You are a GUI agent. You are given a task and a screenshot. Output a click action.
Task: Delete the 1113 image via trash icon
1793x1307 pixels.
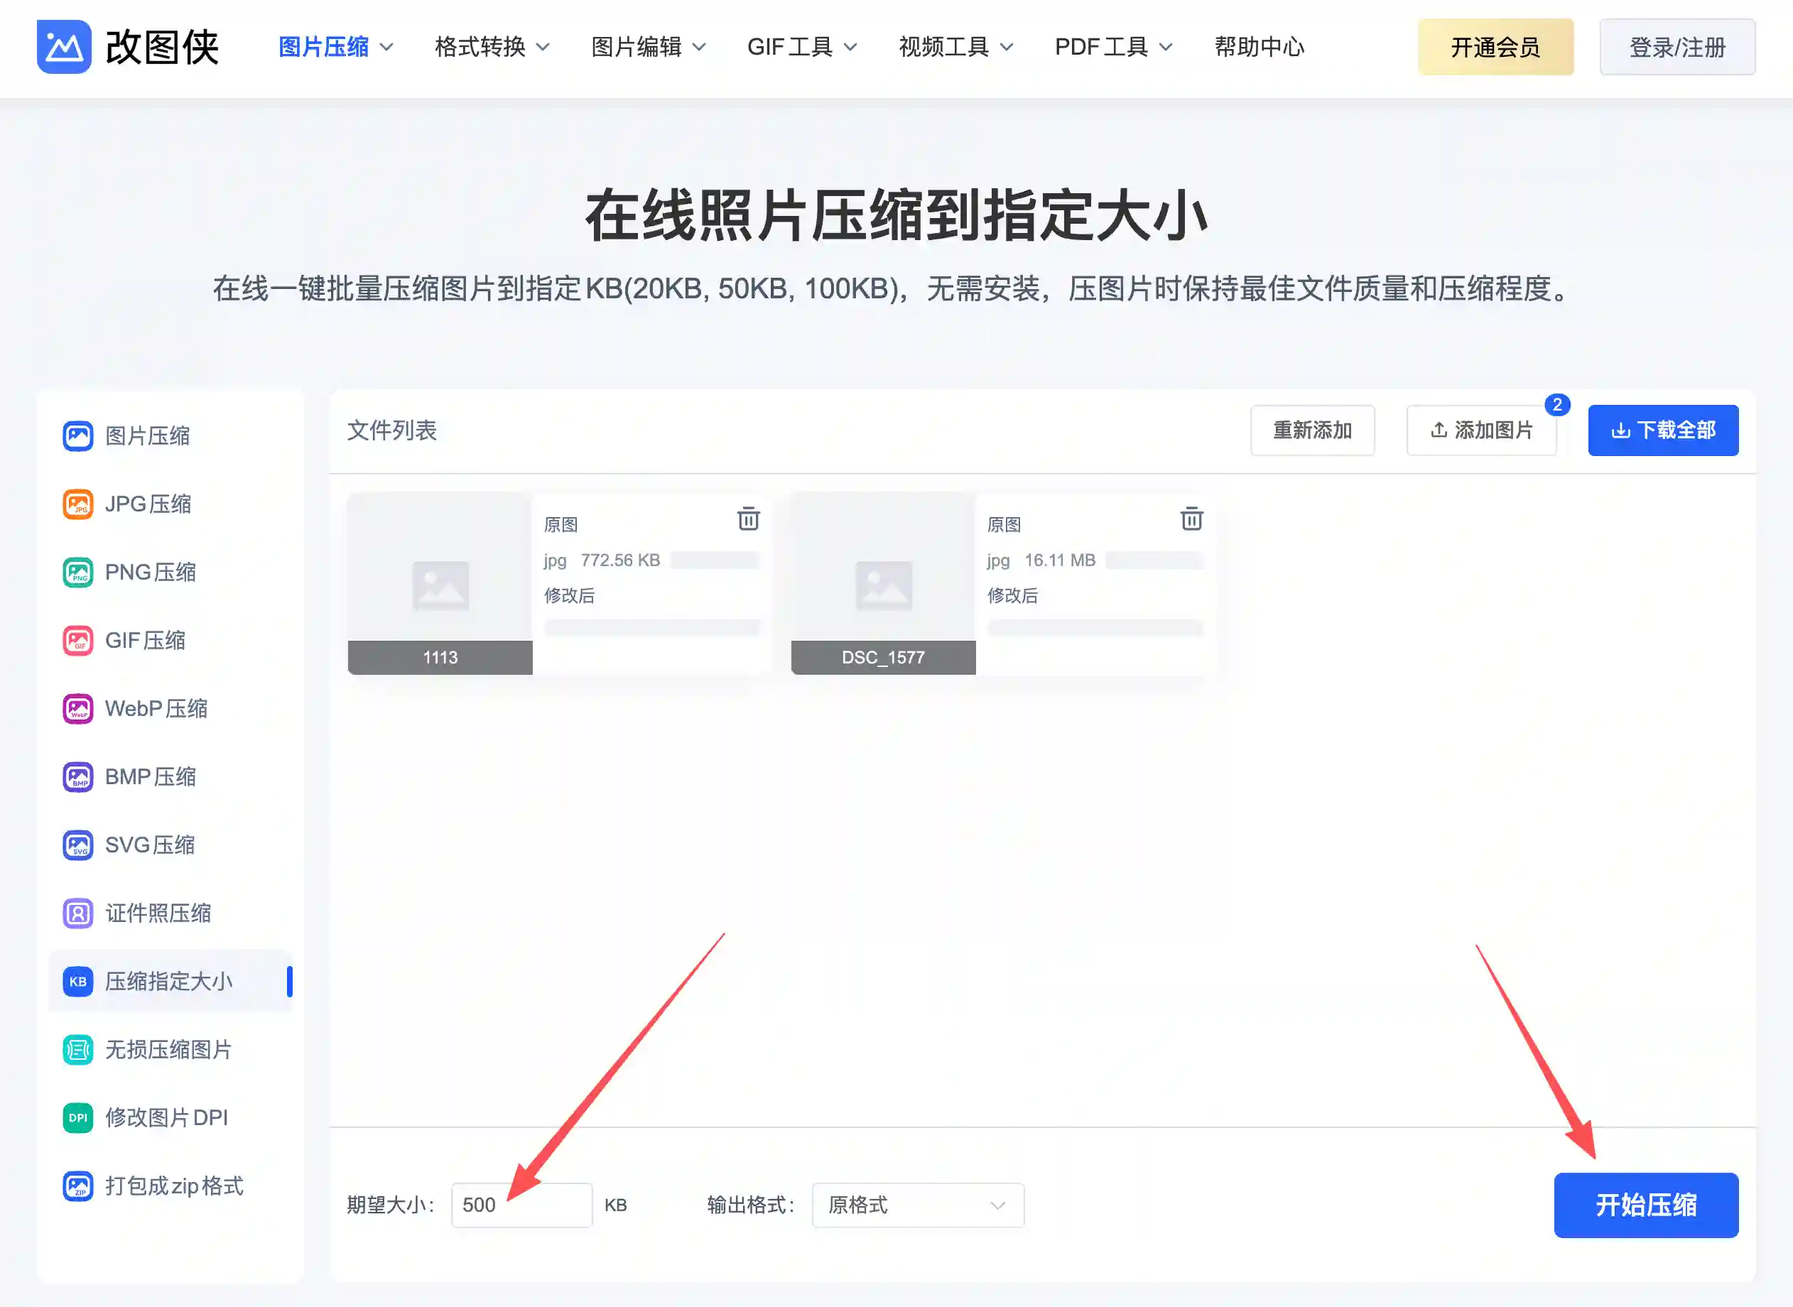[x=749, y=520]
